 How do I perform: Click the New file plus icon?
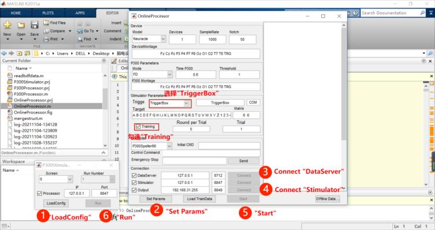click(7, 25)
